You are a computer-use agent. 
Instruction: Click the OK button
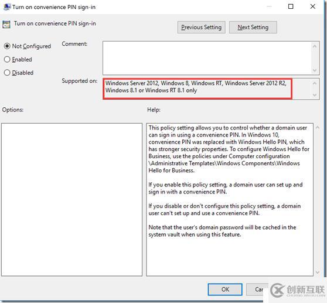click(225, 290)
